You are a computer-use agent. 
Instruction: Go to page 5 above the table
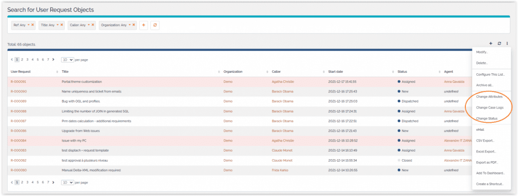pyautogui.click(x=37, y=60)
